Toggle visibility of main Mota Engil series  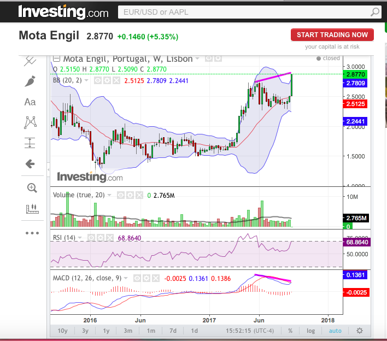[209, 58]
